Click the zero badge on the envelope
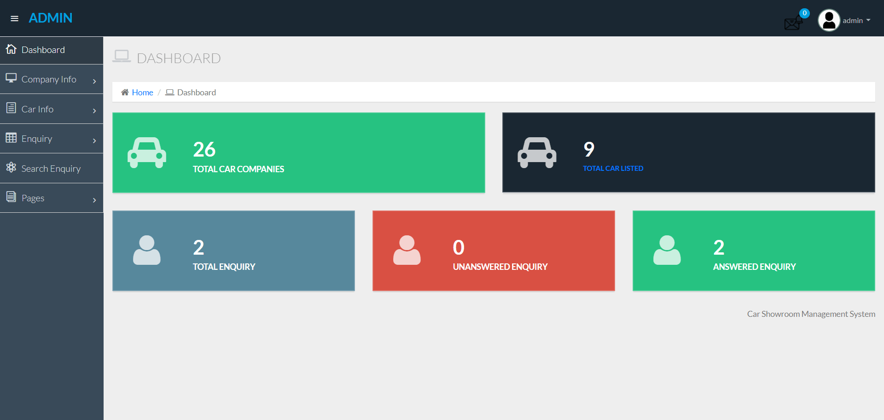This screenshot has height=420, width=884. (x=804, y=13)
